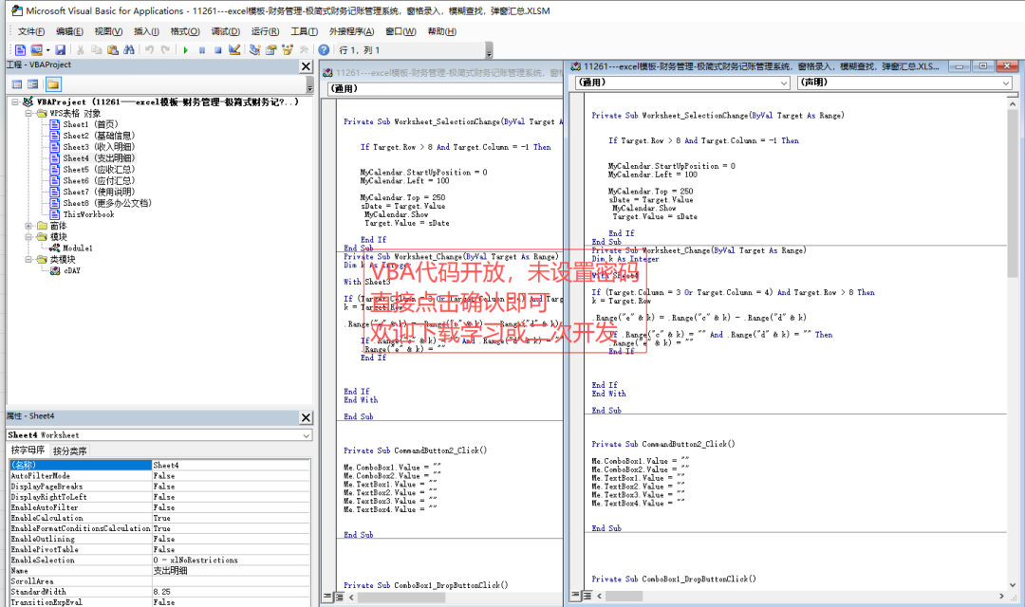Close the project explorer panel

[306, 66]
